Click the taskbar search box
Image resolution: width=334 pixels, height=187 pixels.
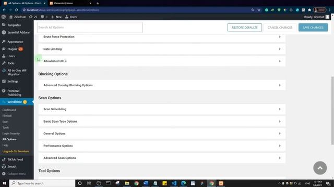42,183
